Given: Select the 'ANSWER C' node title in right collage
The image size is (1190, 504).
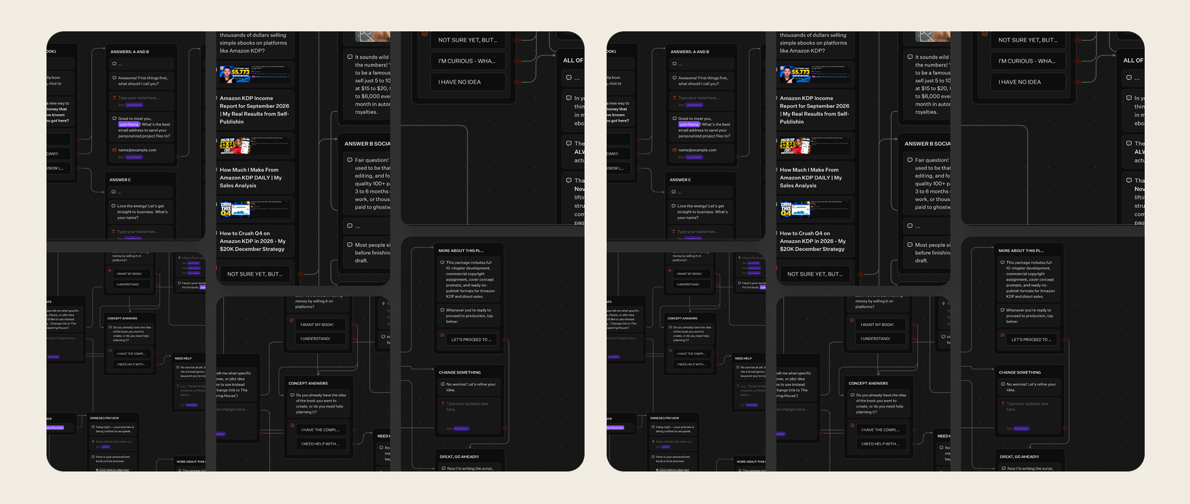Looking at the screenshot, I should (680, 180).
